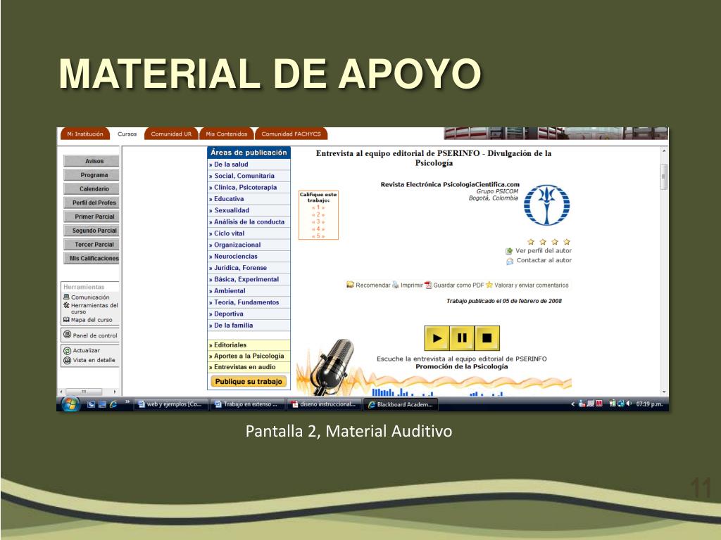Open the Ciclo vital link
Image resolution: width=721 pixels, height=540 pixels.
249,233
